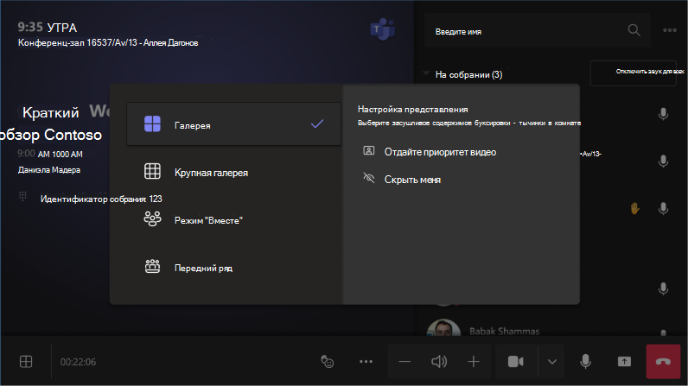Open the reactions emoji button
This screenshot has height=386, width=688.
[x=328, y=362]
